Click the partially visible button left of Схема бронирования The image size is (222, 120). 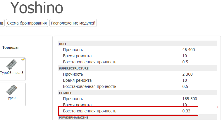click(x=2, y=23)
